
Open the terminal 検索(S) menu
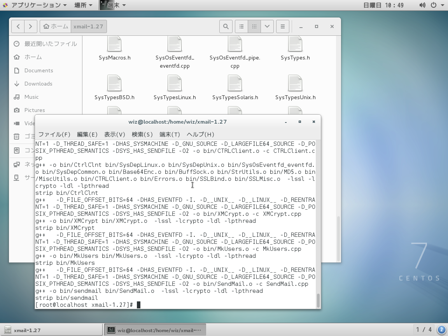[142, 135]
